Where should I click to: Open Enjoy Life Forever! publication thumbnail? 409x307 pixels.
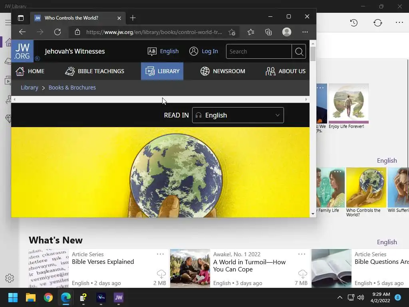(x=348, y=104)
